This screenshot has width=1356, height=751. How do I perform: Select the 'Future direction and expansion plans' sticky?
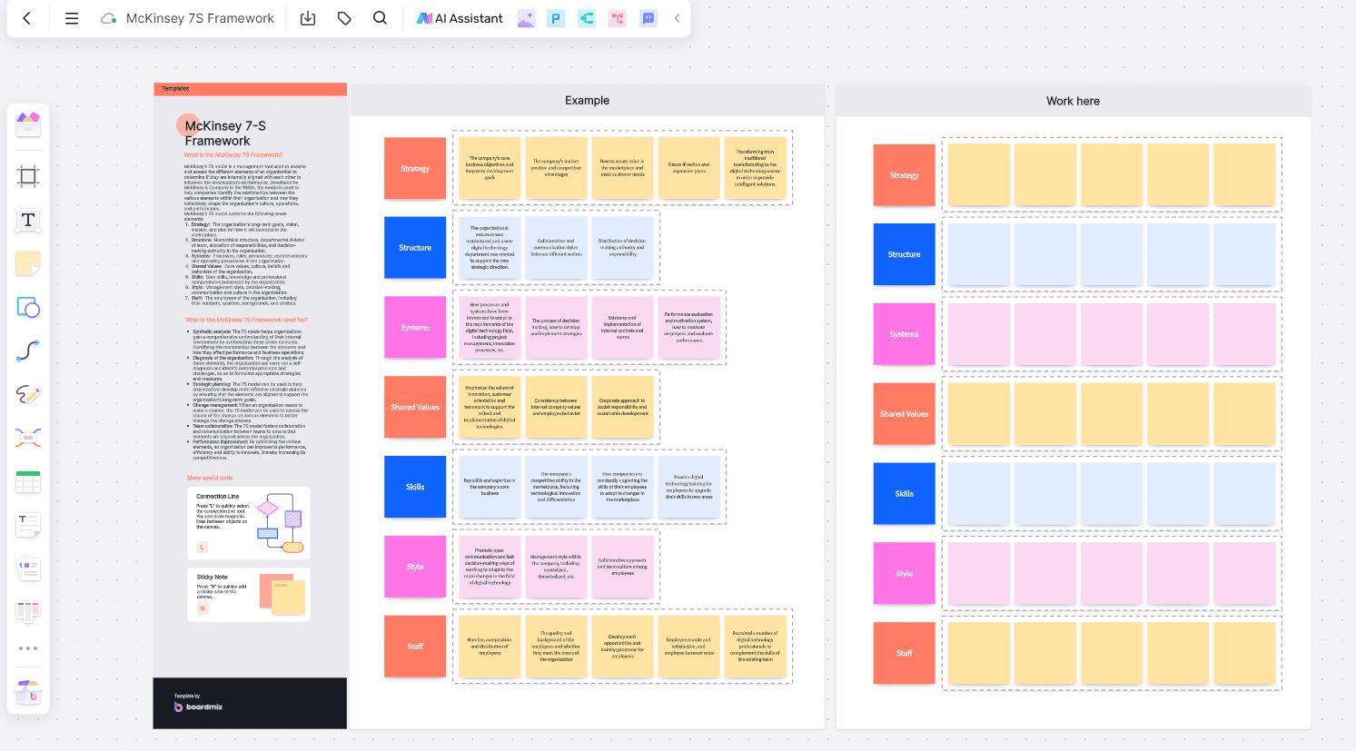coord(688,168)
